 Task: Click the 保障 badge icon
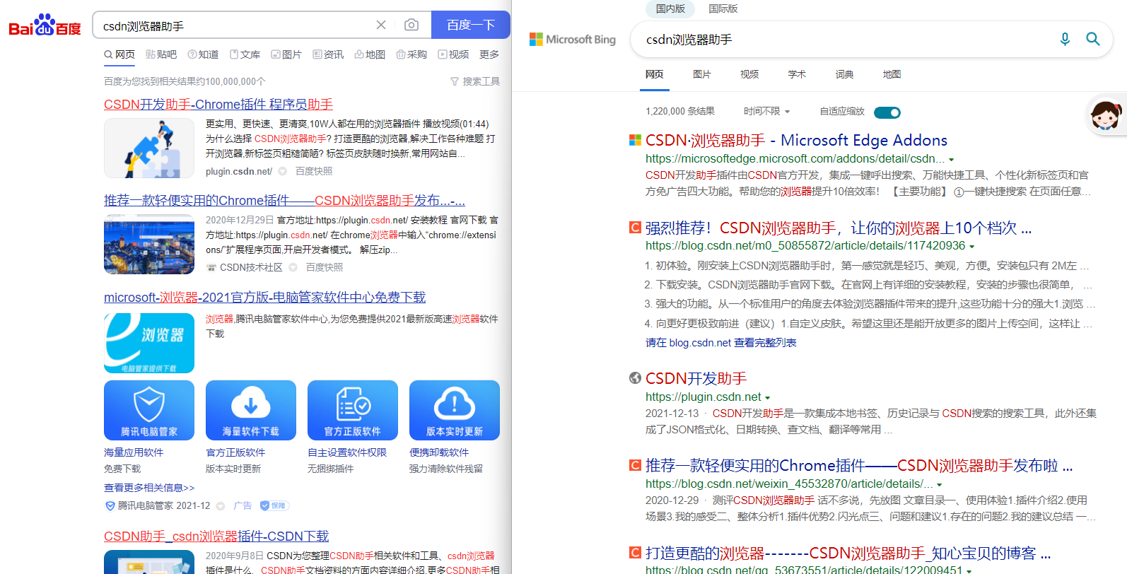[274, 505]
